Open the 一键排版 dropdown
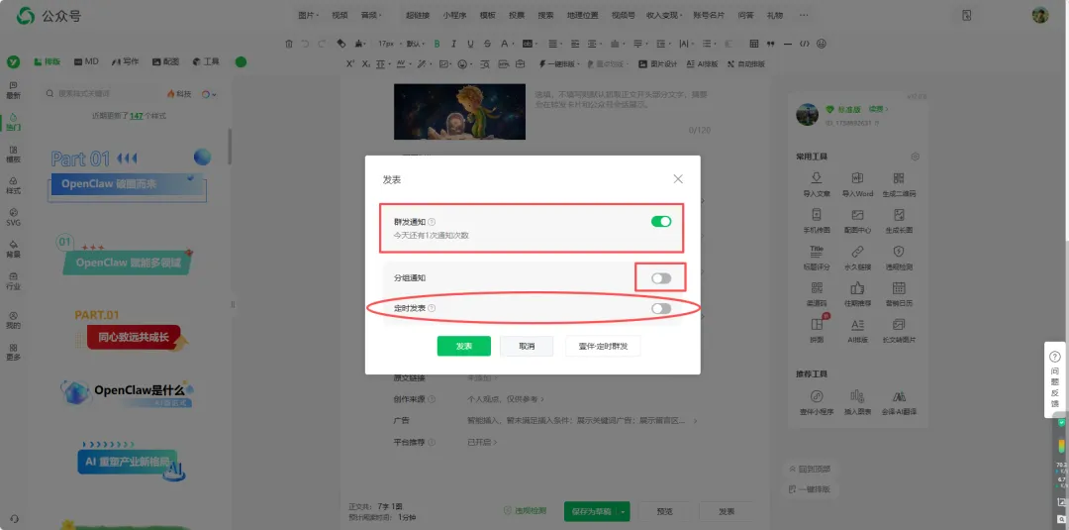 coord(559,64)
